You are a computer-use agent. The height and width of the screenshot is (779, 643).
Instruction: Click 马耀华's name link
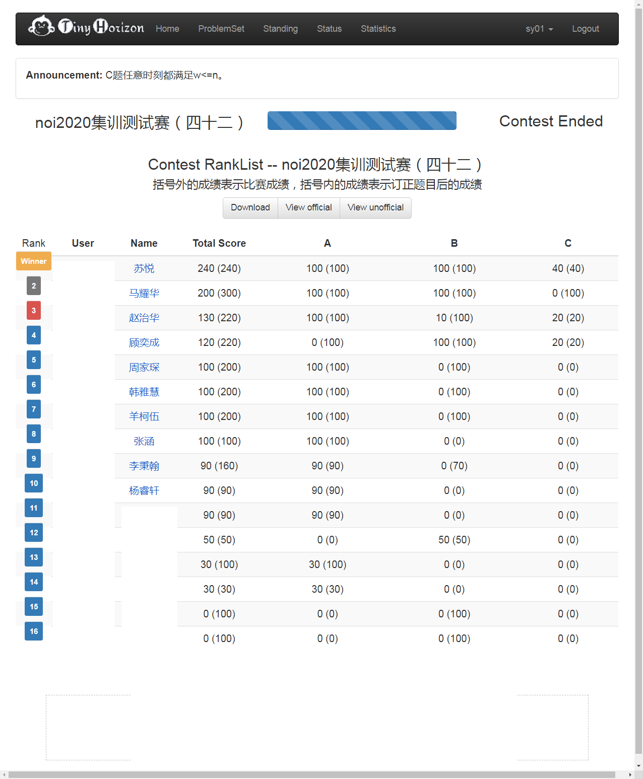[x=144, y=293]
